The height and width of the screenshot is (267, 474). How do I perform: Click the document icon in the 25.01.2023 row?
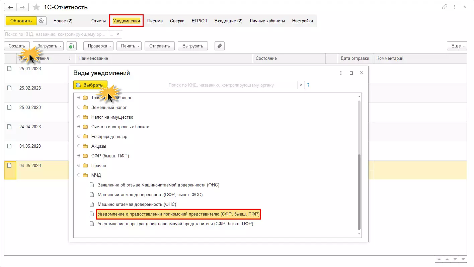[x=9, y=69]
